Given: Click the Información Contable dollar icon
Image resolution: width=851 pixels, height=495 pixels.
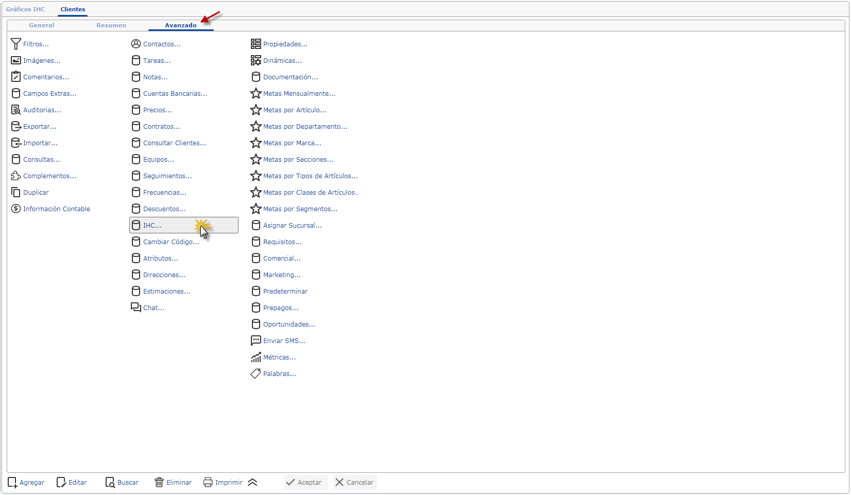Looking at the screenshot, I should [16, 209].
